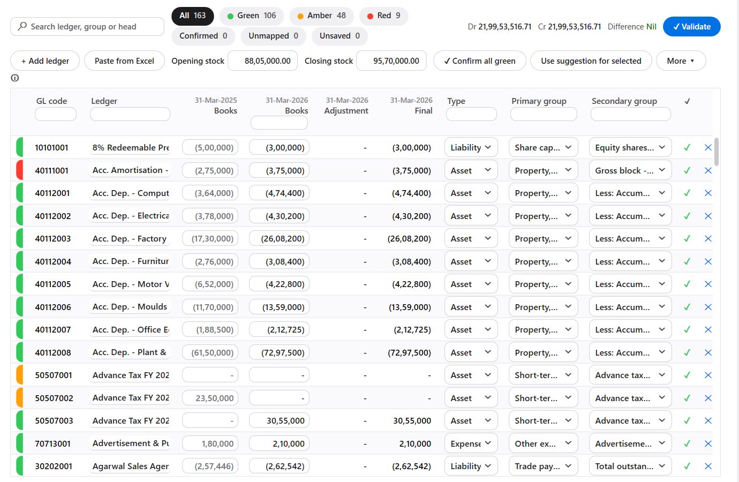
Task: Click green tick for ledger 40112003
Action: (687, 238)
